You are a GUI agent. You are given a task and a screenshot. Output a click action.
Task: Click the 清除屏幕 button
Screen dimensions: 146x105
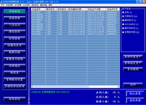tap(135, 100)
